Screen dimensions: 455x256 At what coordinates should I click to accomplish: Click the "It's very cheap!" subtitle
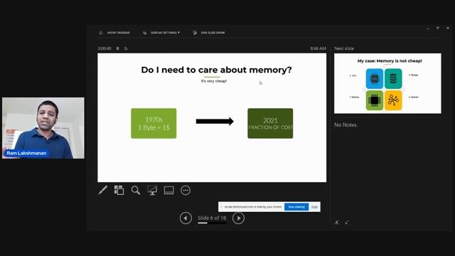tap(214, 81)
